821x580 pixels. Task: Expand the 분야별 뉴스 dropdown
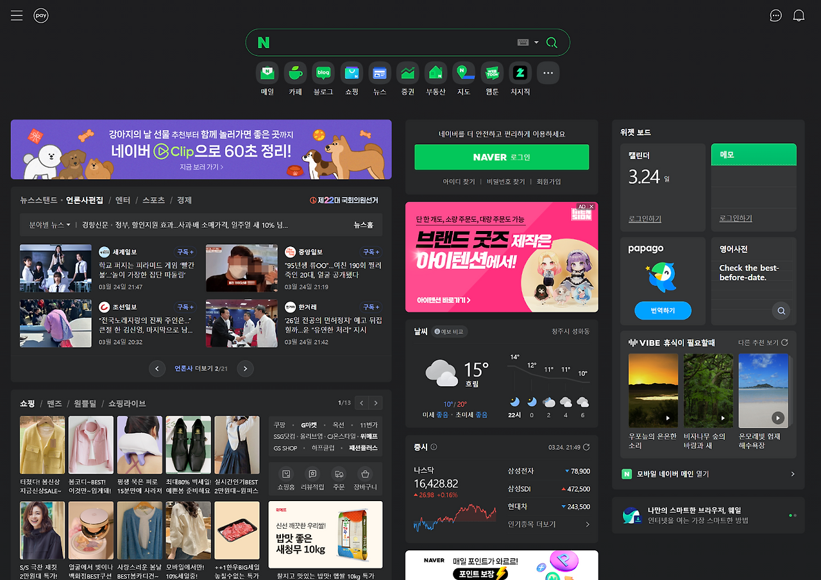tap(50, 225)
